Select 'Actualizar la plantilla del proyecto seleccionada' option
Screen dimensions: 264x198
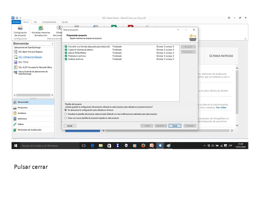(x=66, y=114)
